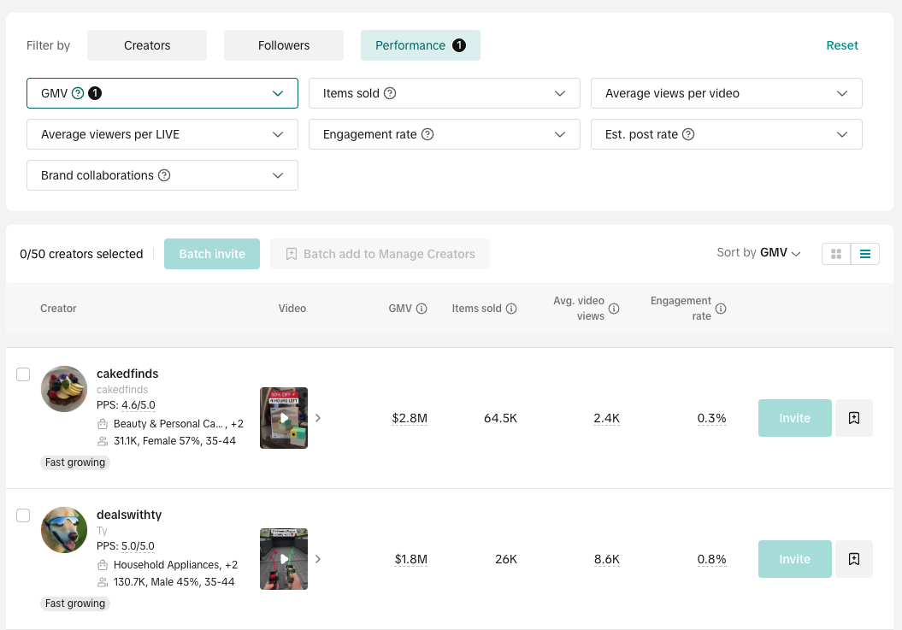Click the Items sold column info icon
The width and height of the screenshot is (902, 630).
[x=511, y=309]
